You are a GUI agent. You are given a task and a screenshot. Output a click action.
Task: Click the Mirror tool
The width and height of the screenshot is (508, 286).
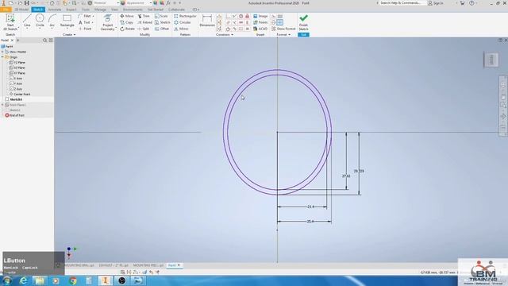181,29
